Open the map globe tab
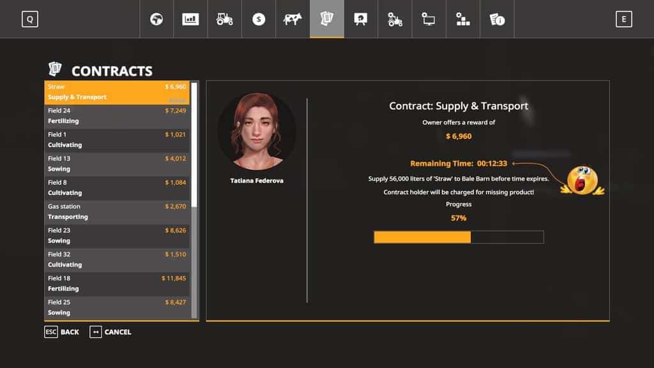Screen dimensions: 654x368 coord(156,19)
